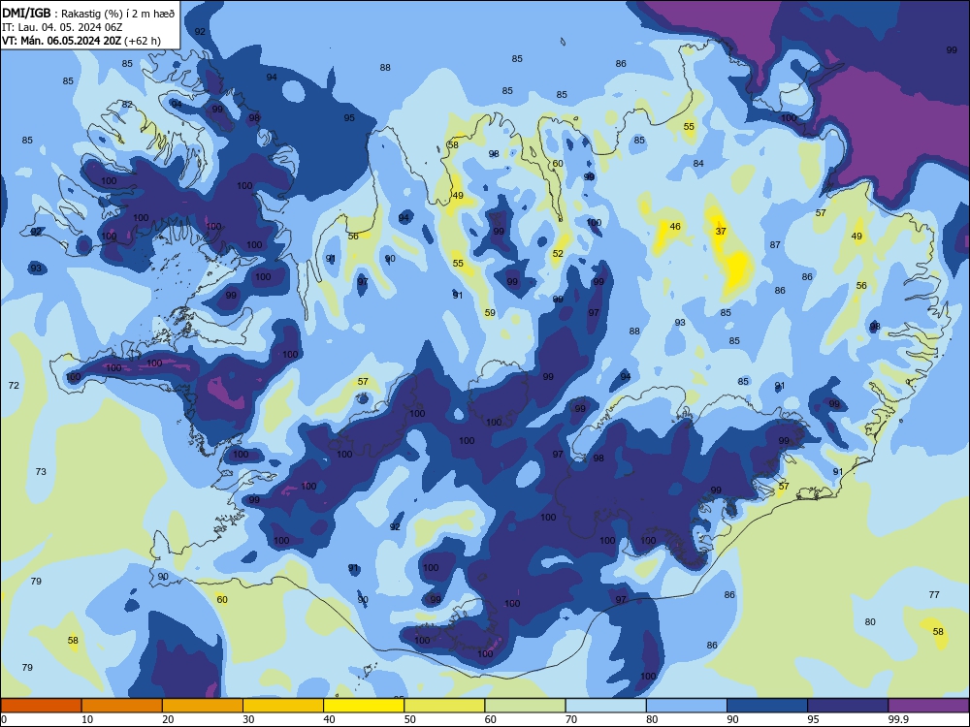Click the humidity value 87 on the map
Screen dimensions: 970x727
(775, 245)
